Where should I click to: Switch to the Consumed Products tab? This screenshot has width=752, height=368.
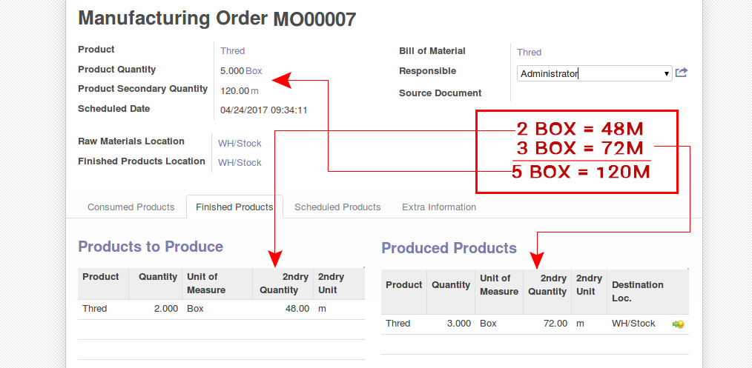[131, 207]
